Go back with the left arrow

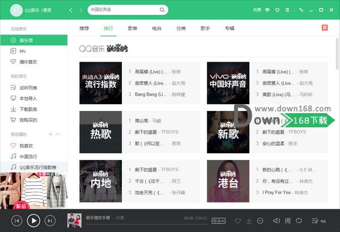click(71, 10)
